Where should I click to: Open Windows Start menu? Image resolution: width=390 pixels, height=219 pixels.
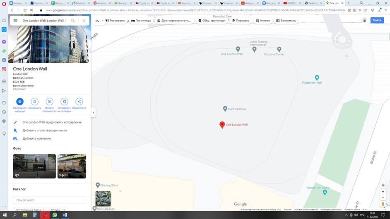click(5, 215)
